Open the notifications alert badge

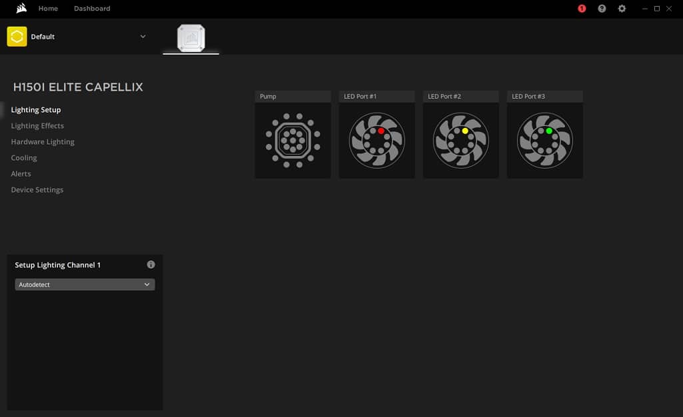[582, 9]
